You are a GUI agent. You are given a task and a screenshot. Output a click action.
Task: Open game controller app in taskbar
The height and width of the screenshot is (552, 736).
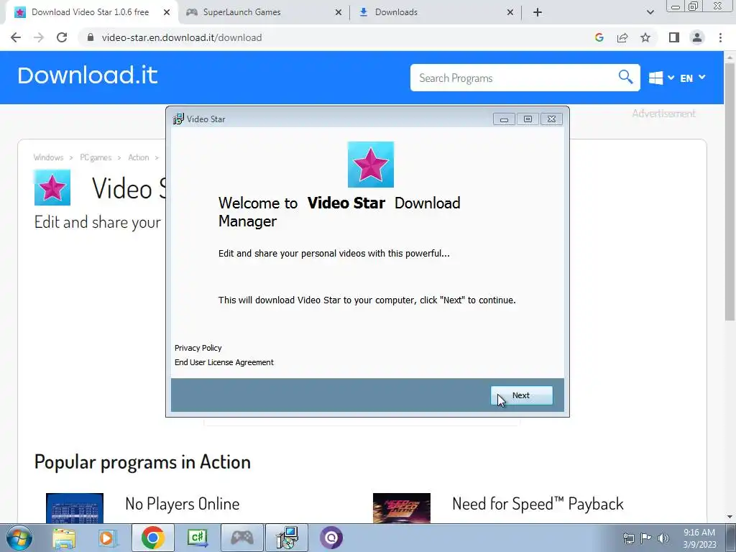pos(242,538)
